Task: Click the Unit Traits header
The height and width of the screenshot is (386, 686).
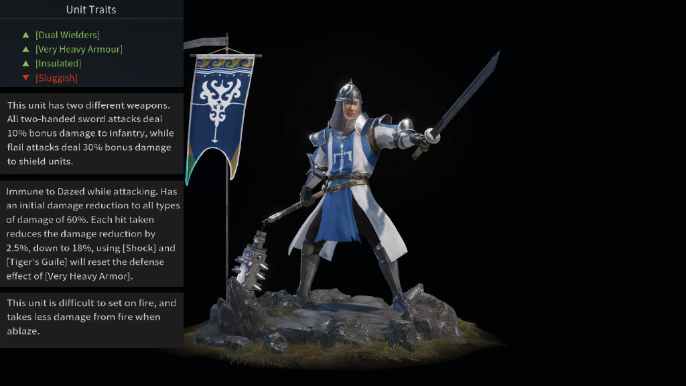Action: click(91, 9)
